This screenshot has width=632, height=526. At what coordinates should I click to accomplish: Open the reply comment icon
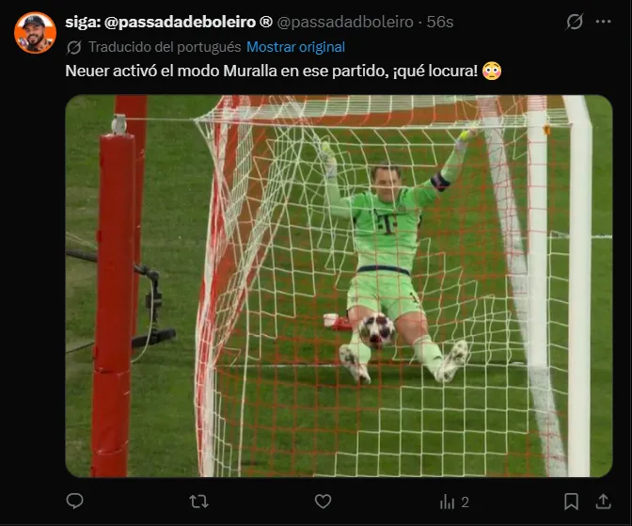(x=74, y=502)
